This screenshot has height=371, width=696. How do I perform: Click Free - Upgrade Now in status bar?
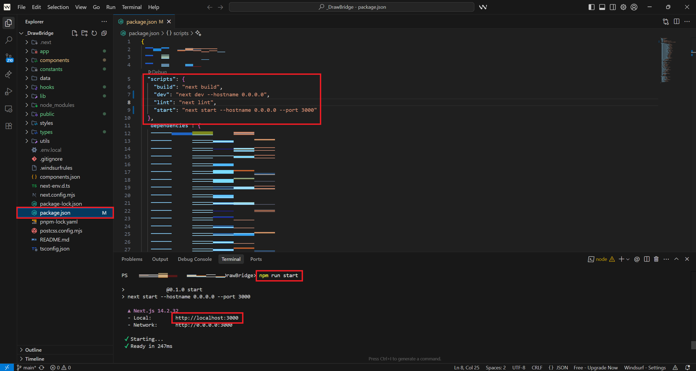point(595,367)
